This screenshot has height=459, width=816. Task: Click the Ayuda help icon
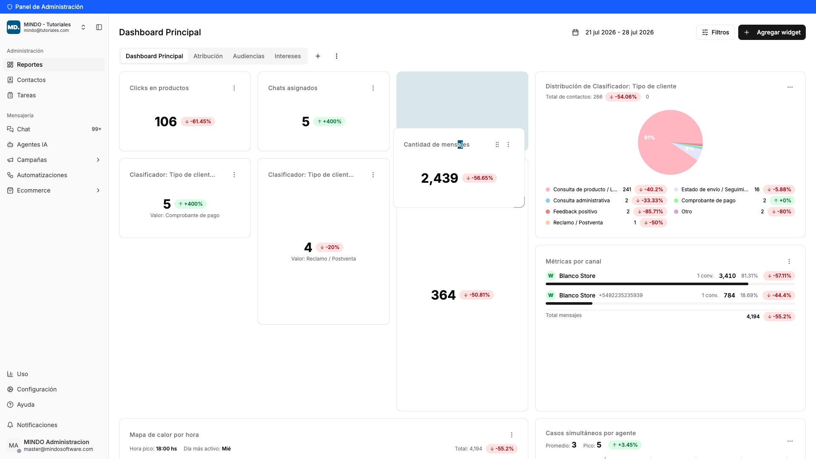pyautogui.click(x=10, y=405)
